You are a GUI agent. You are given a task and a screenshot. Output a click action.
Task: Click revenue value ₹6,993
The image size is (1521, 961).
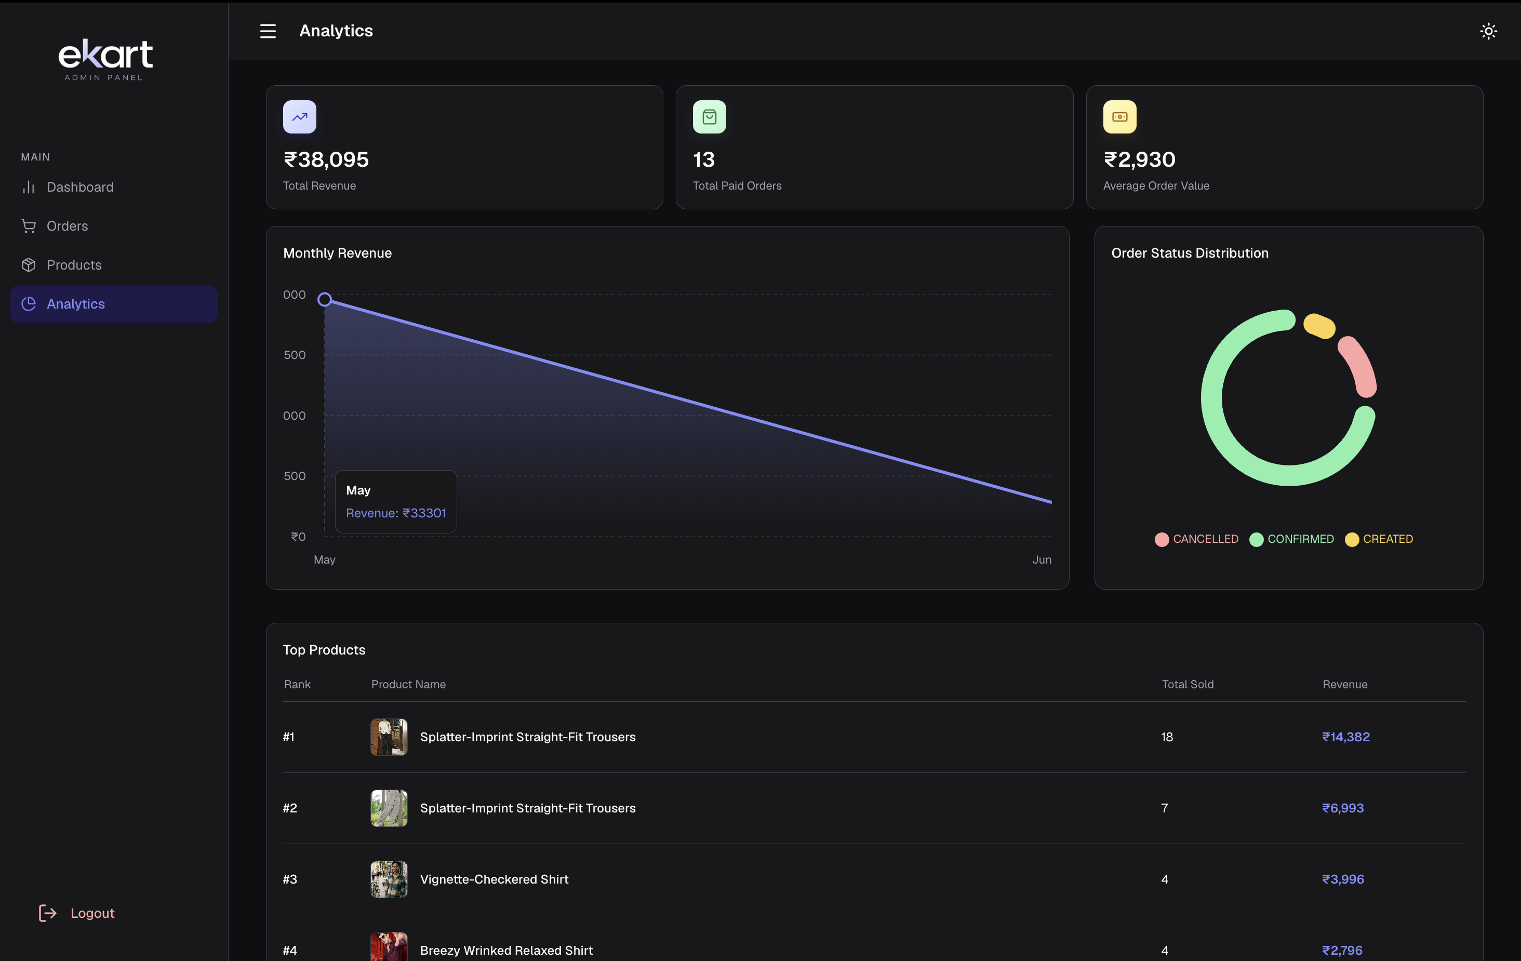1343,808
